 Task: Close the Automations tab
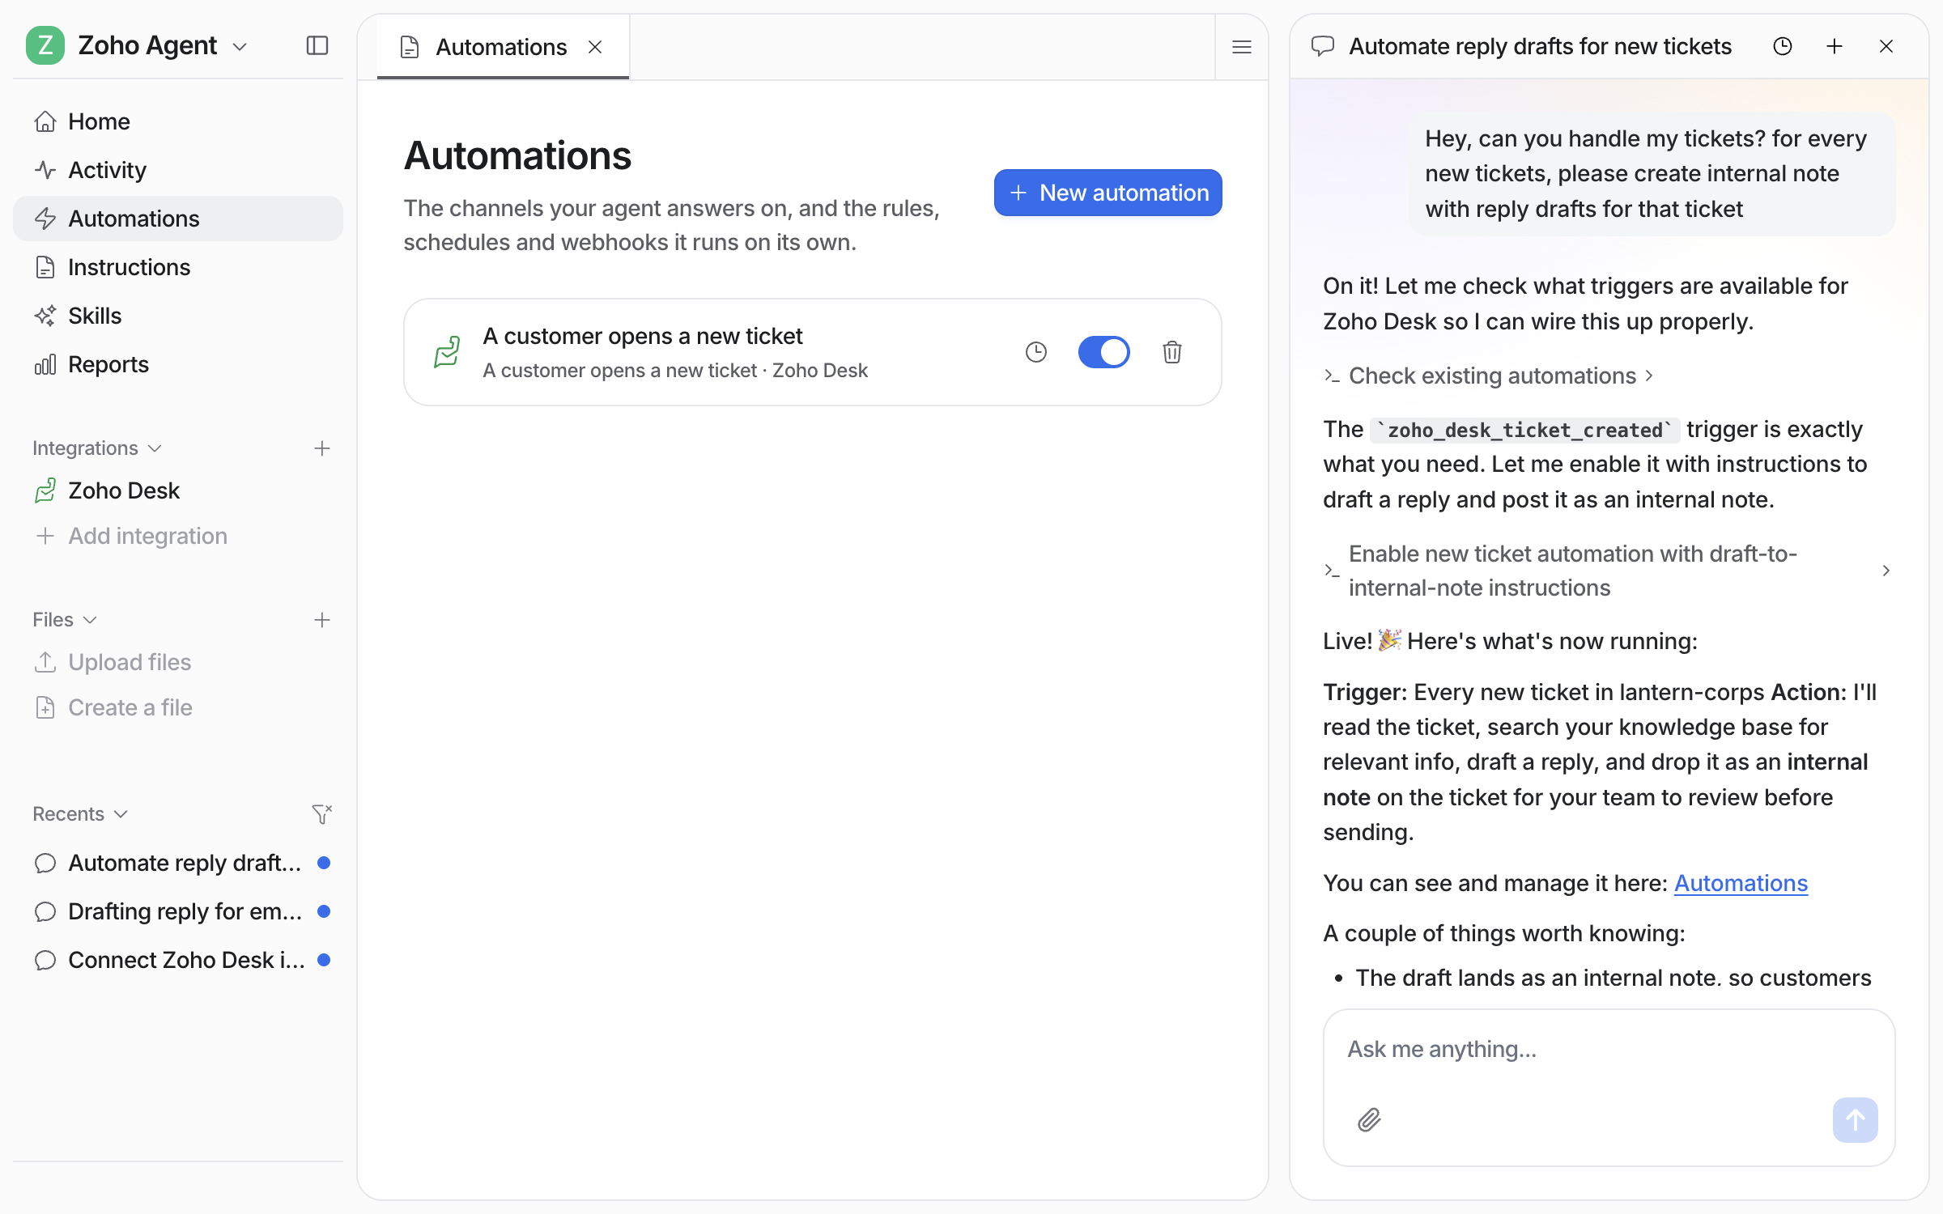(x=595, y=47)
